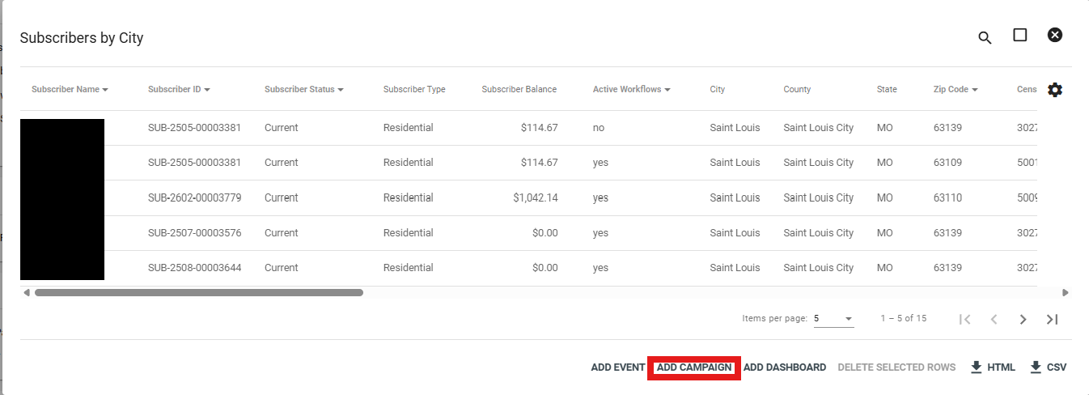Open column settings gear icon

click(1055, 90)
